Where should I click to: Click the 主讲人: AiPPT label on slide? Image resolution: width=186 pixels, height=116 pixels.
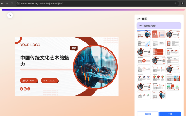click(x=29, y=81)
